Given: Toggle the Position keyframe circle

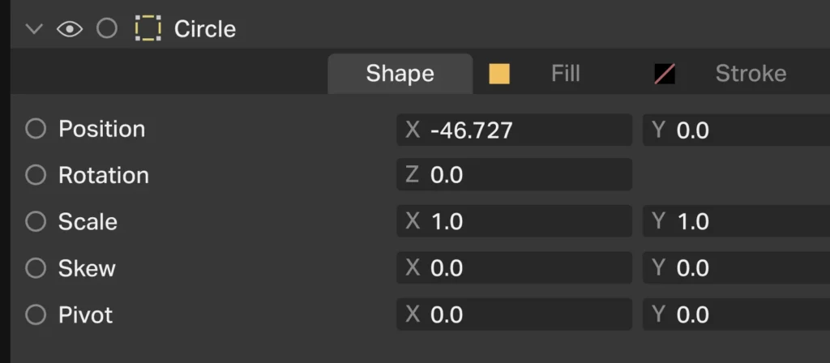Looking at the screenshot, I should click(x=36, y=129).
